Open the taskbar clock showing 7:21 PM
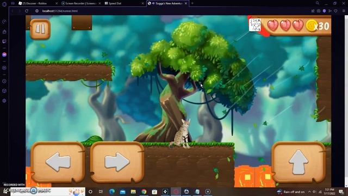348x196 pixels. [x=330, y=192]
